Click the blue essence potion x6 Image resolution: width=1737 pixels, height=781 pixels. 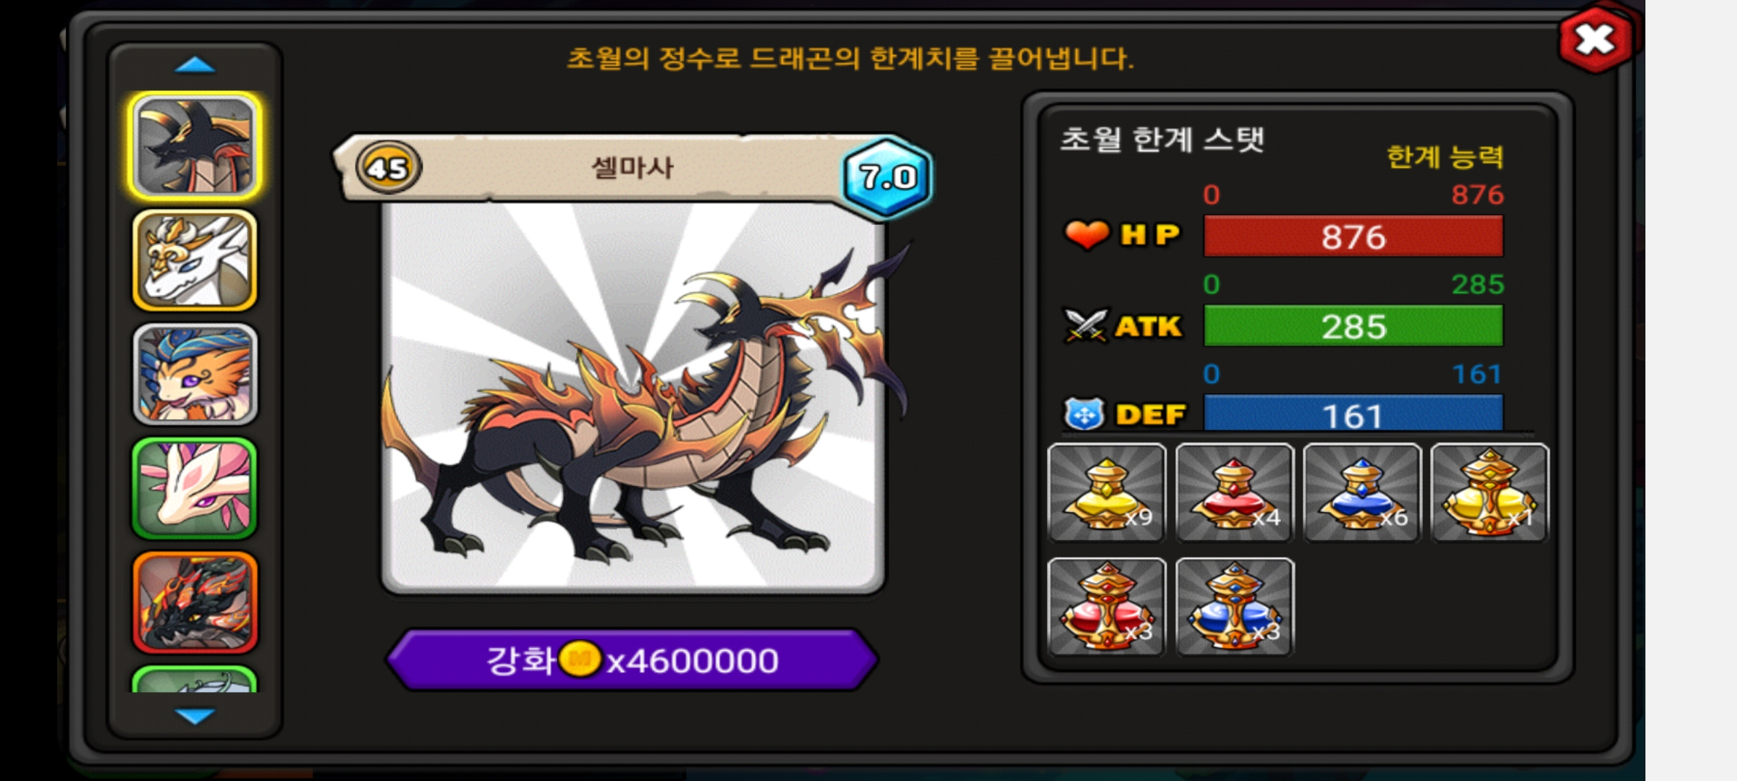point(1362,492)
